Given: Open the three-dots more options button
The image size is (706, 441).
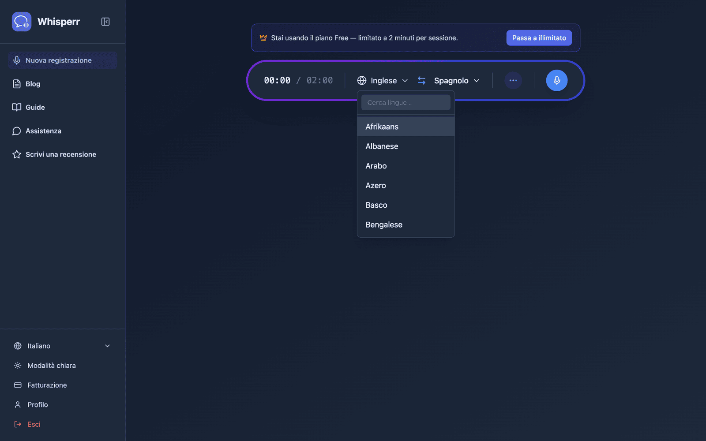Looking at the screenshot, I should point(513,80).
